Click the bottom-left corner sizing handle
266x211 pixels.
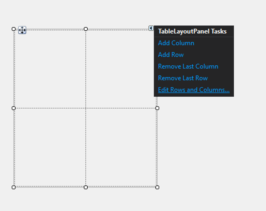pos(14,187)
